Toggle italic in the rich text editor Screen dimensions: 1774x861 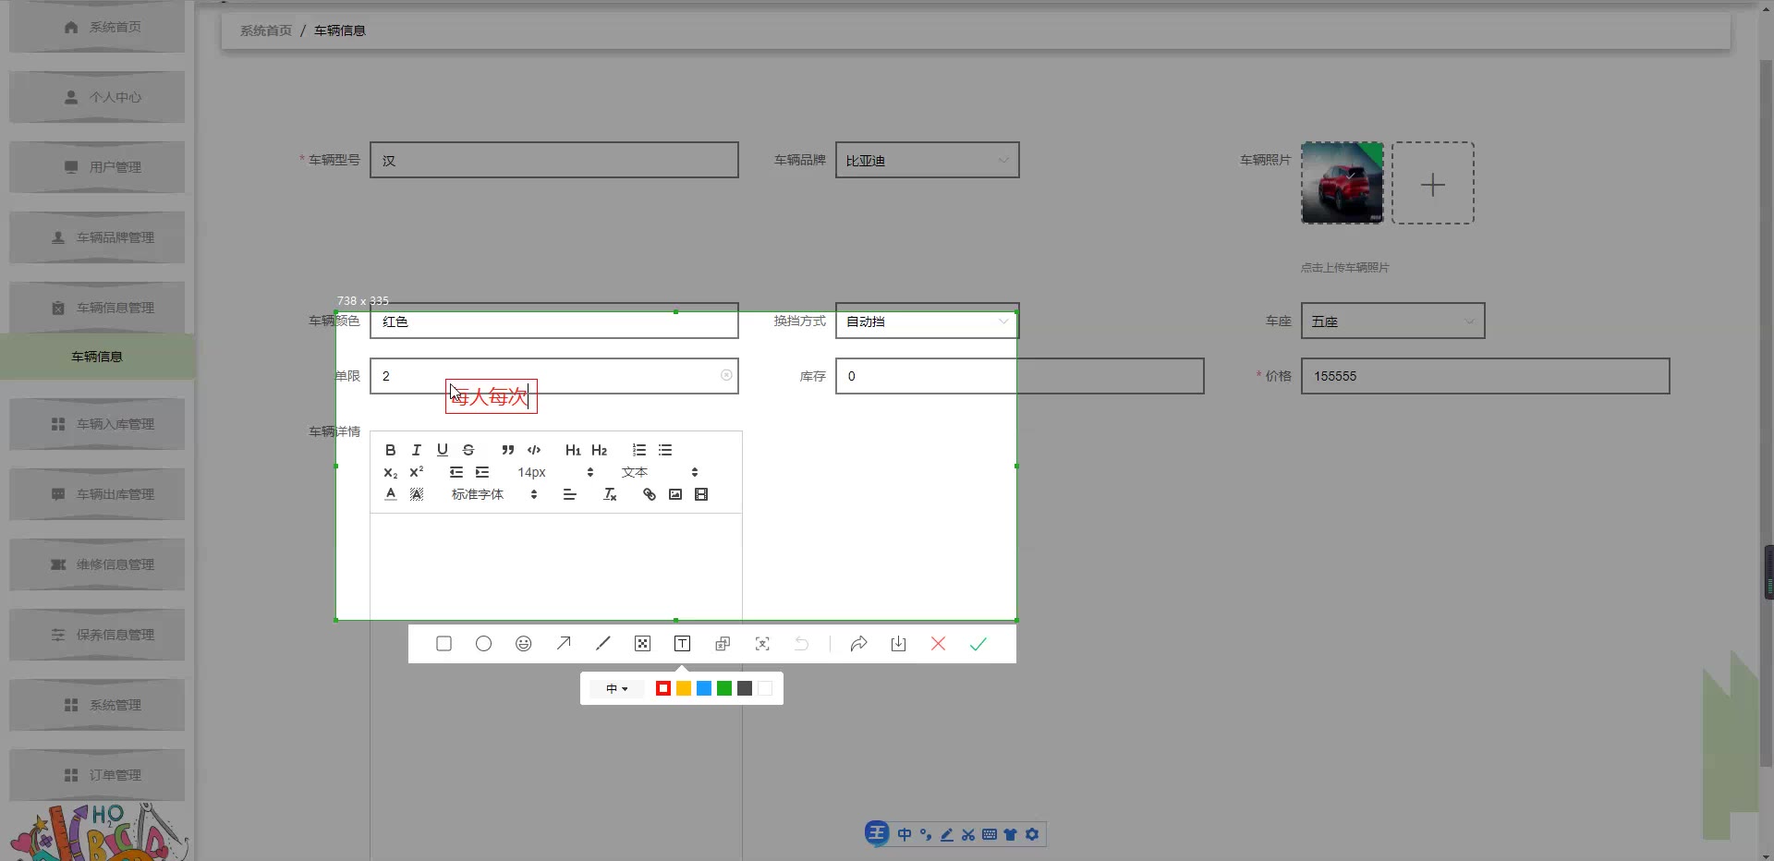tap(417, 450)
